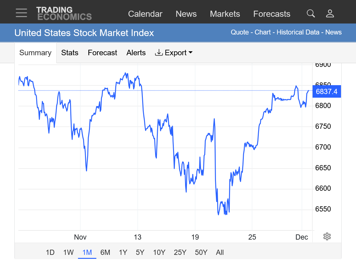Expand the Export dropdown
Image resolution: width=356 pixels, height=275 pixels.
tap(174, 53)
